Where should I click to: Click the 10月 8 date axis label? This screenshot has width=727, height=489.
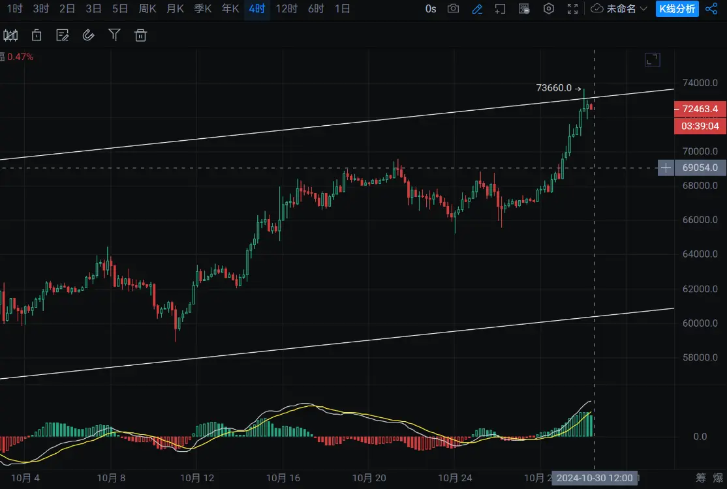click(112, 478)
